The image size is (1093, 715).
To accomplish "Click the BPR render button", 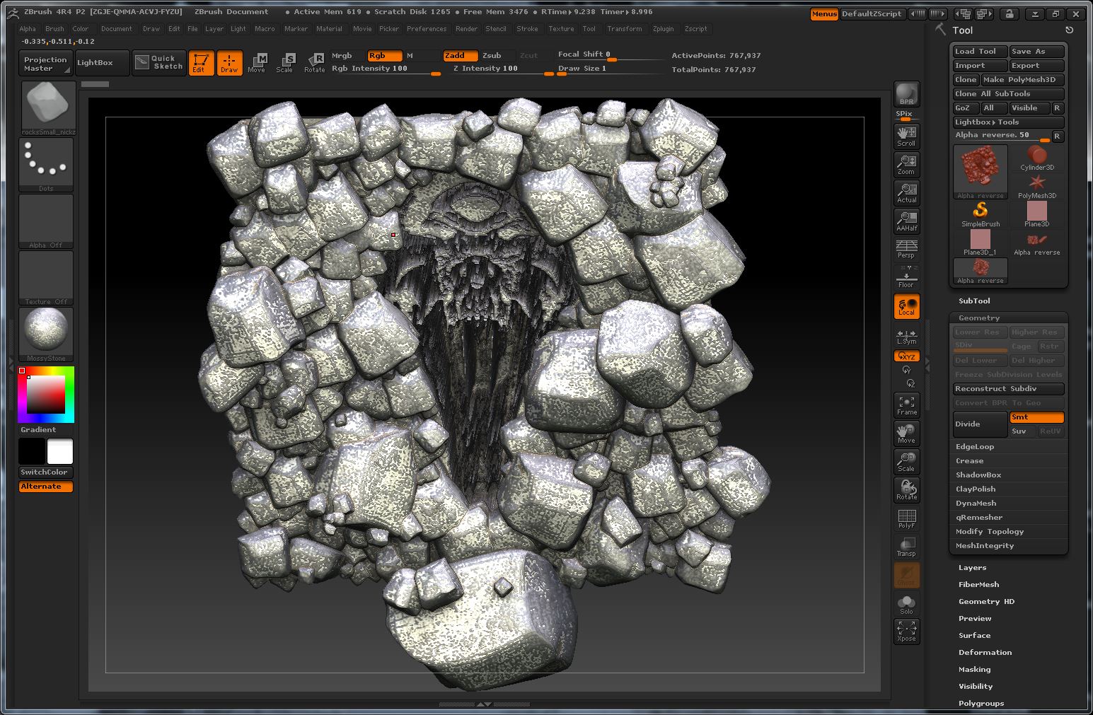I will click(906, 93).
